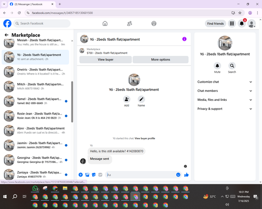Viewport: 262px width, 209px height.
Task: Open Mesiah conversation in list
Action: (35, 42)
